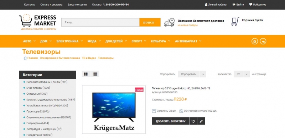The width and height of the screenshot is (285, 138).
Task: Click the compare icon beside heart
Action: pyautogui.click(x=201, y=121)
